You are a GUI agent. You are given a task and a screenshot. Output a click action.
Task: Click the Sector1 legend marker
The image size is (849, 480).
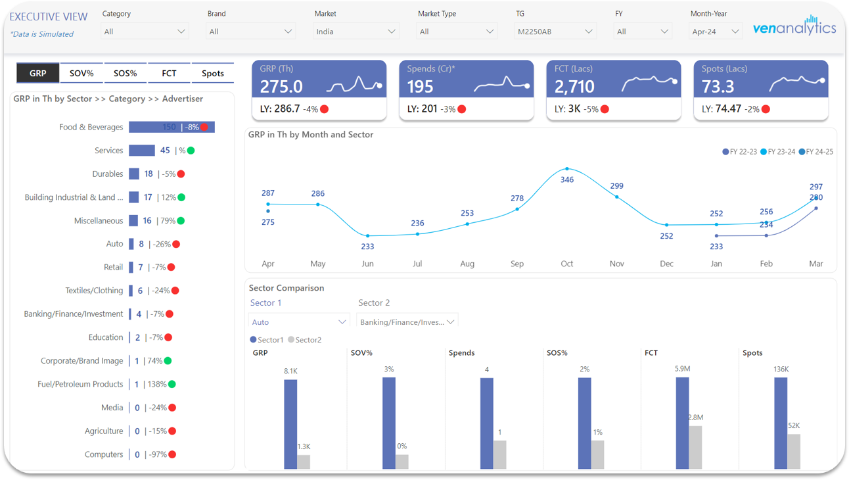[x=253, y=340]
